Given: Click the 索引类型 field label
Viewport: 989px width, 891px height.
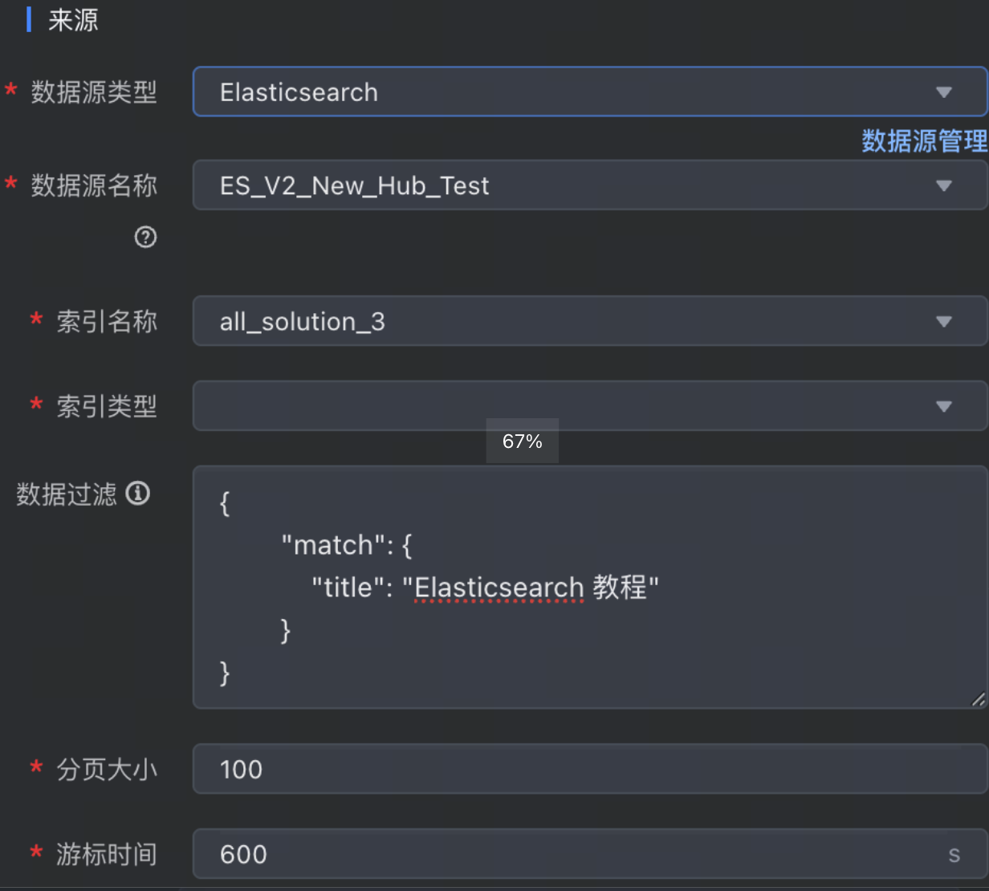Looking at the screenshot, I should (107, 406).
